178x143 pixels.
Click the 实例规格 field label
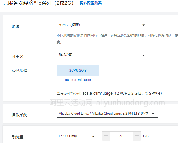click(x=19, y=70)
